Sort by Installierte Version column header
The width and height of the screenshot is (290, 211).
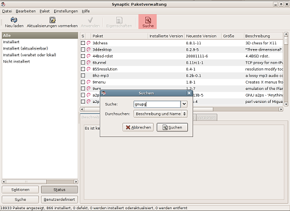166,36
